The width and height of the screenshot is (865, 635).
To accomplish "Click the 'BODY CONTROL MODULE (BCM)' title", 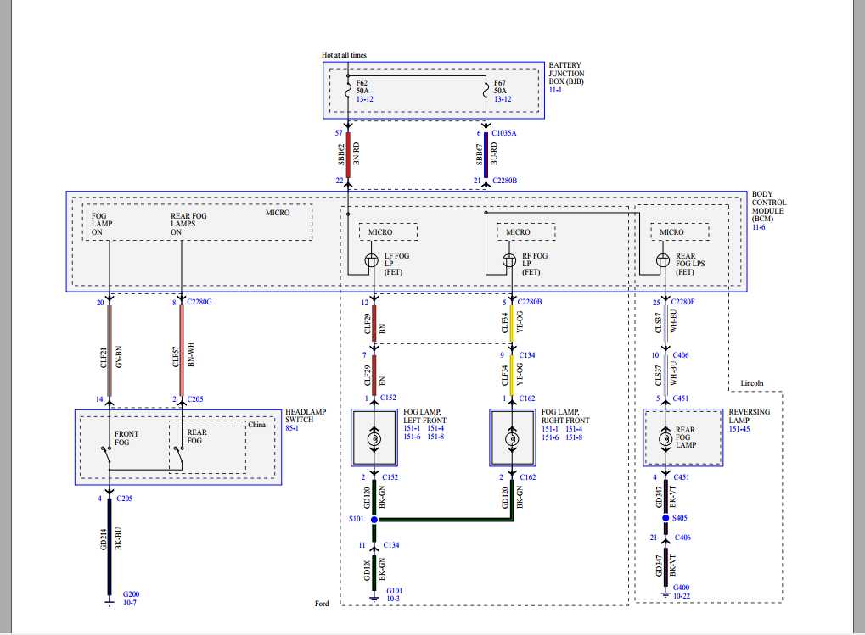I will 769,207.
